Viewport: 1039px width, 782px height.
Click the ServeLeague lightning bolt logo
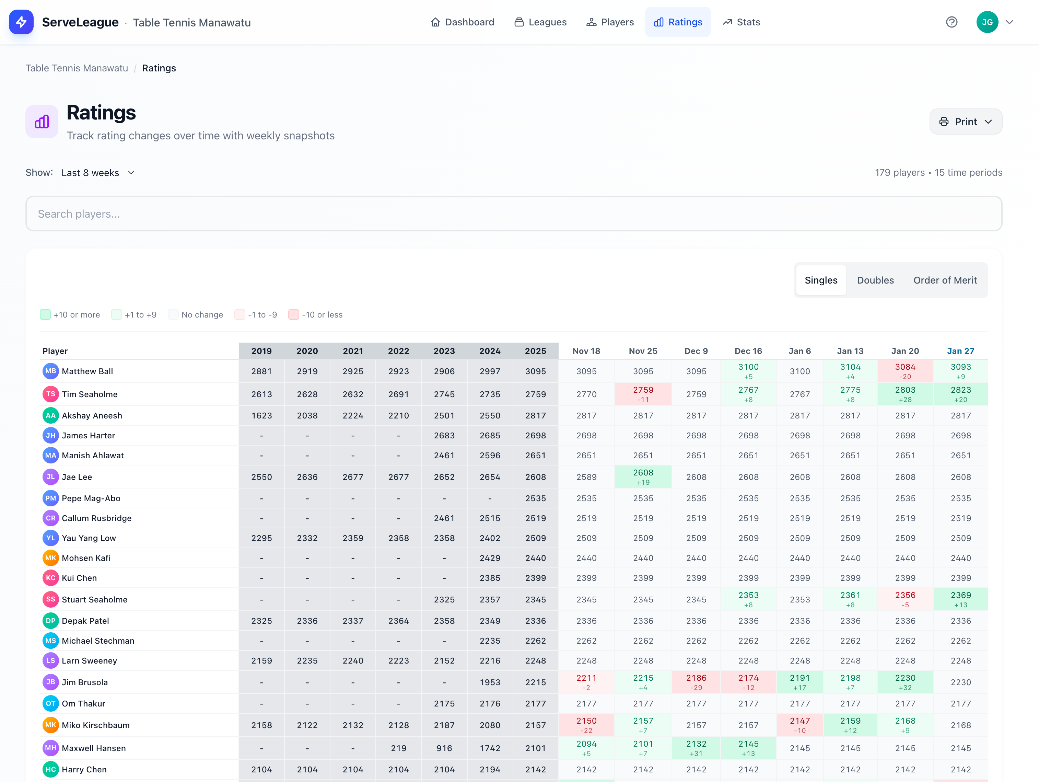point(21,22)
